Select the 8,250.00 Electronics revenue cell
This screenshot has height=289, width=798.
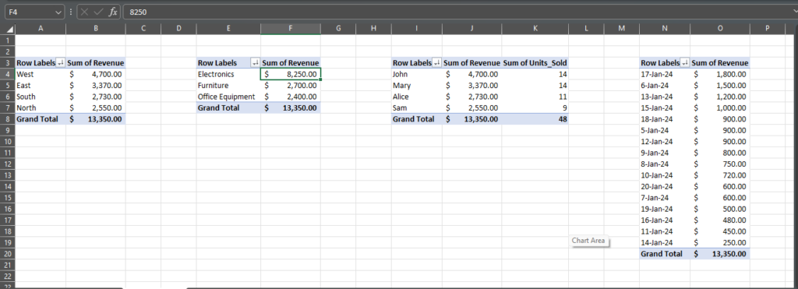291,74
